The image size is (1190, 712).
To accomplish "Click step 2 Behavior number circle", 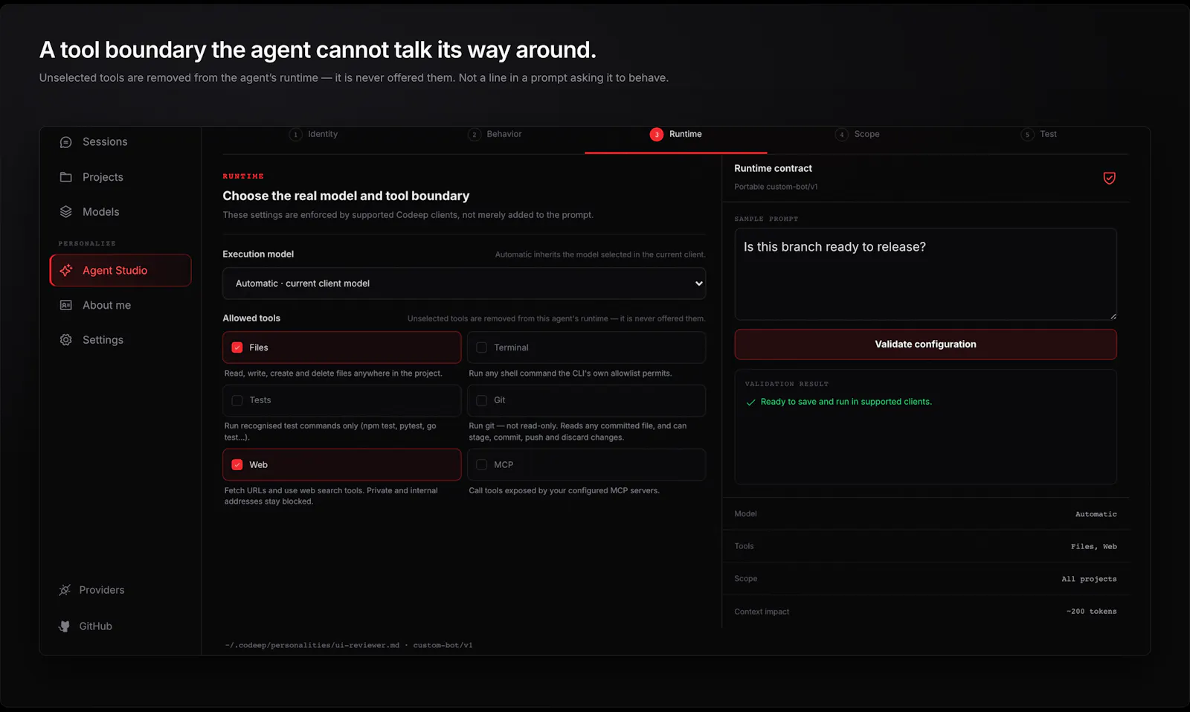I will 474,135.
